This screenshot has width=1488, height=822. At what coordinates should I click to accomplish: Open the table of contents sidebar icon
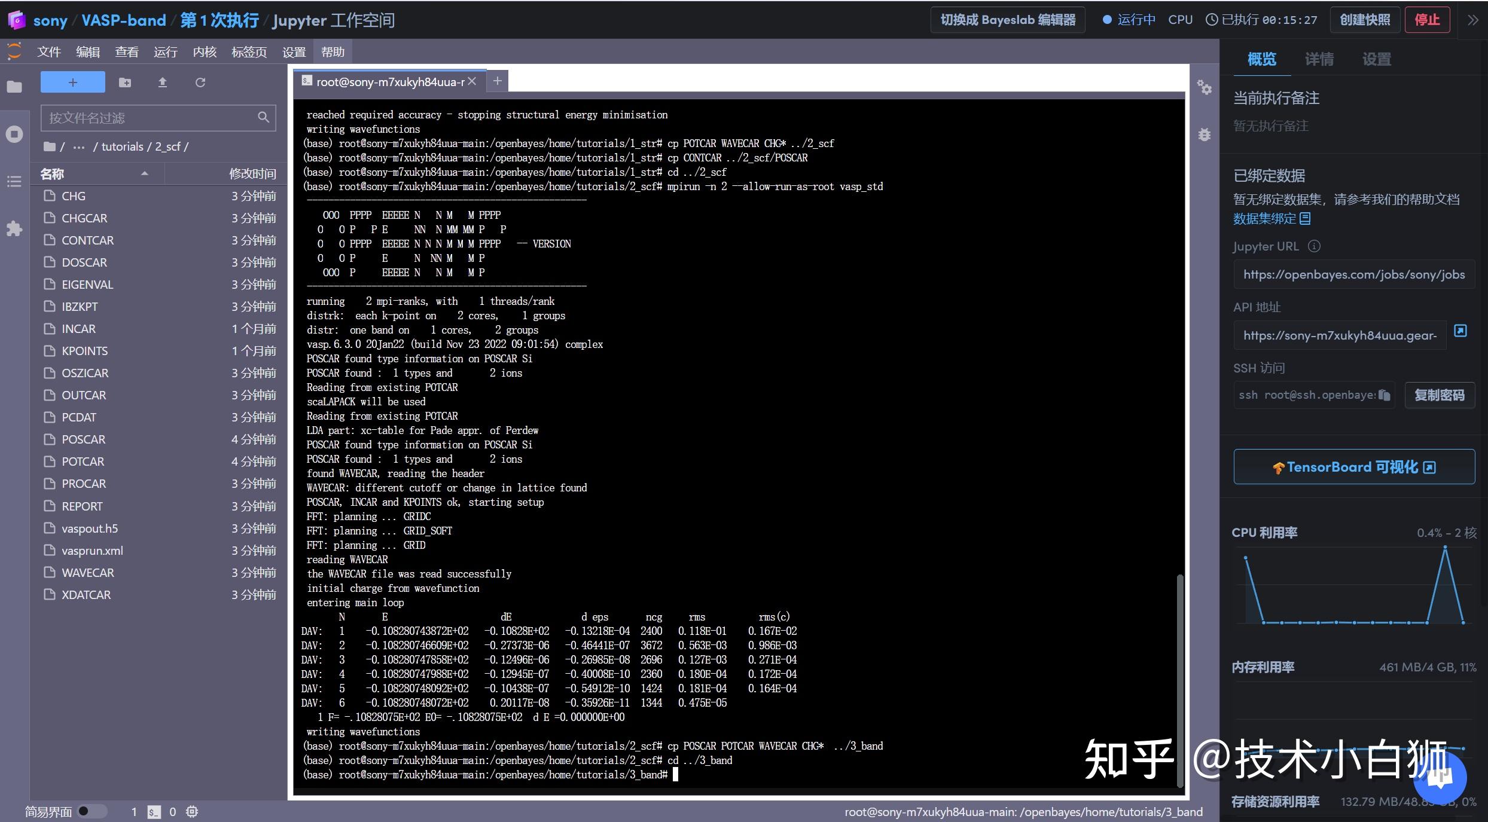[14, 181]
